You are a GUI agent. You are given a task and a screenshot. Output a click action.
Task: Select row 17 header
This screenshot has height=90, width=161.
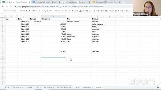coord(3,59)
